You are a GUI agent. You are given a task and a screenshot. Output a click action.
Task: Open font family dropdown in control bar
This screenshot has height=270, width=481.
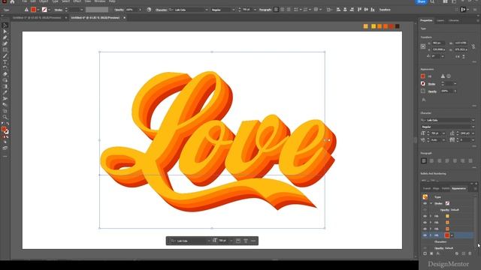206,10
